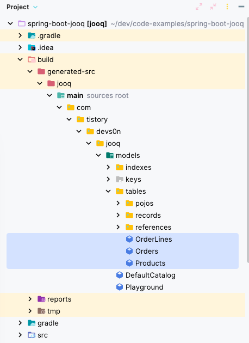Open the Project view dropdown

[35, 7]
